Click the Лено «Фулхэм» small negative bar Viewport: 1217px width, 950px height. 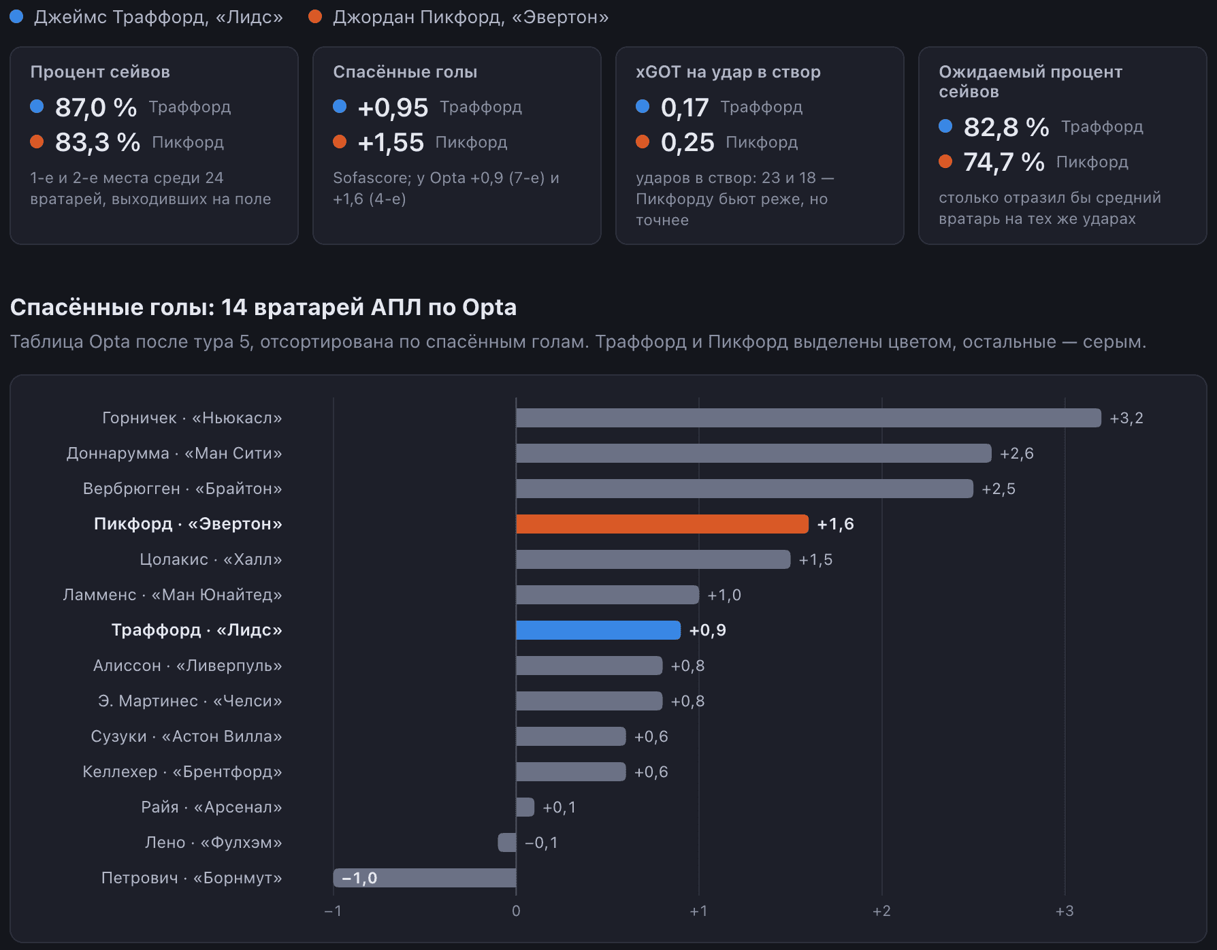(507, 842)
